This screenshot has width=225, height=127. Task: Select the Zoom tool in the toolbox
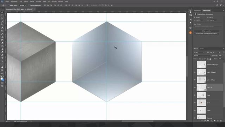pos(2,70)
